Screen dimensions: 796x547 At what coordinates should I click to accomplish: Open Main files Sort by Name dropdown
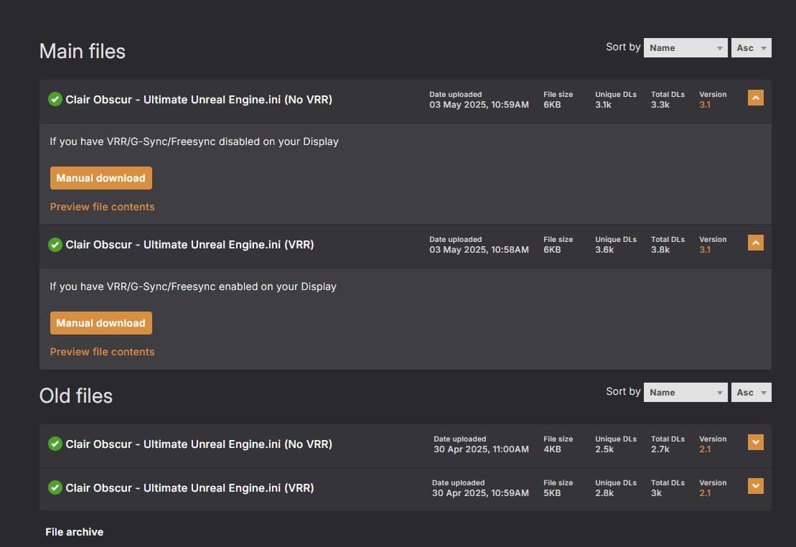click(685, 48)
